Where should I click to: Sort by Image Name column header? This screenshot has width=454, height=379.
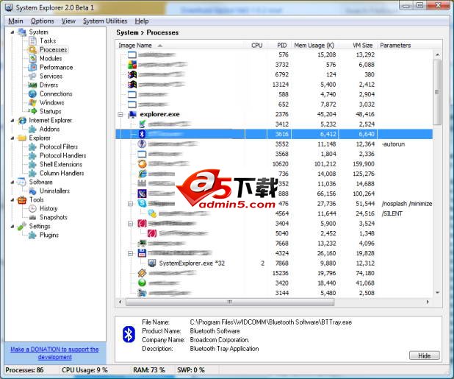pyautogui.click(x=180, y=45)
